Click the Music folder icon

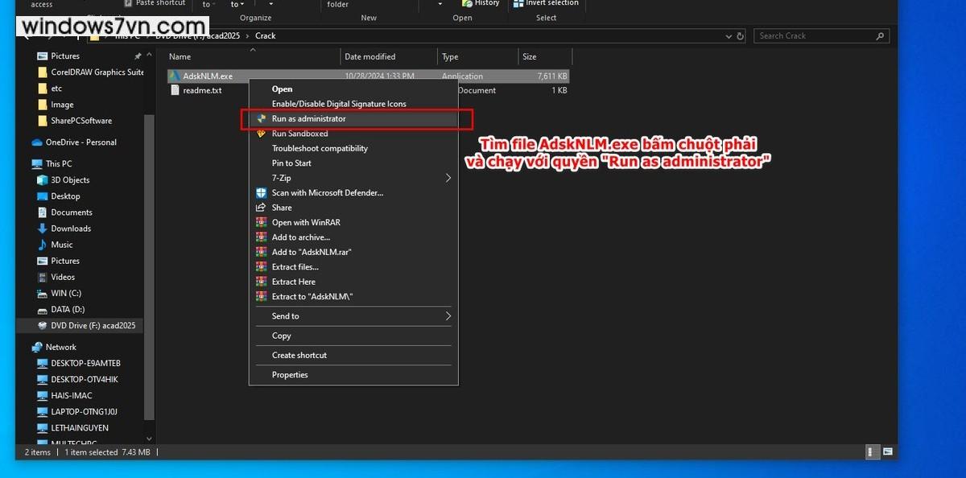[43, 245]
